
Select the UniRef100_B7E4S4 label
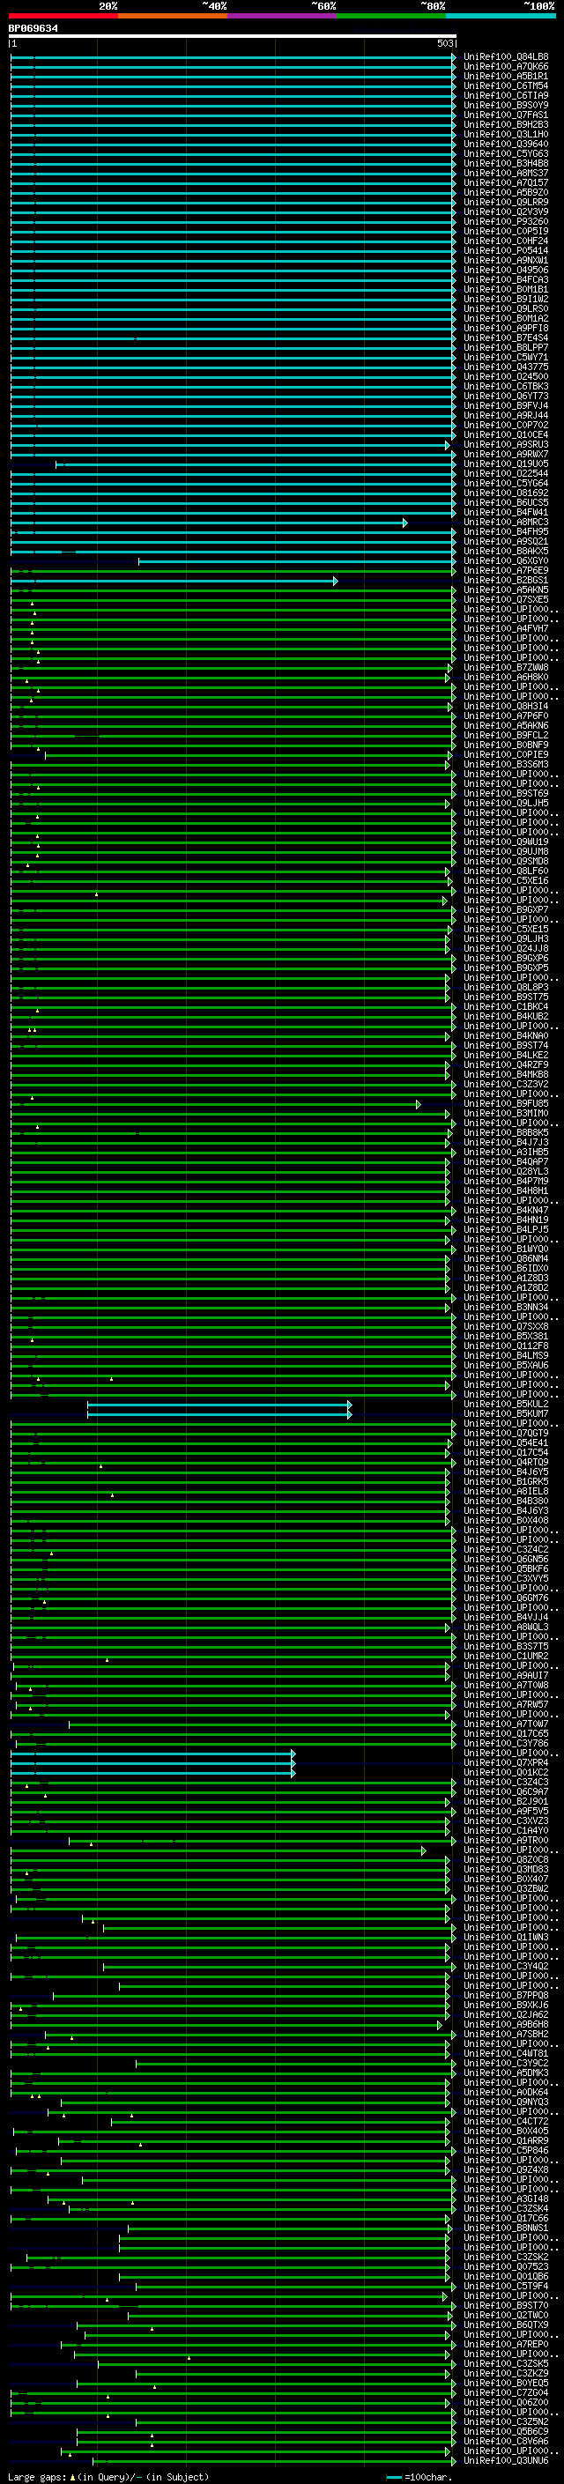point(506,338)
